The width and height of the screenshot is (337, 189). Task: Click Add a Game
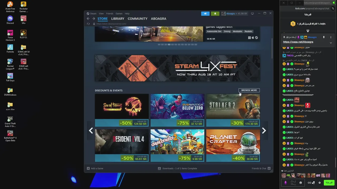95,169
